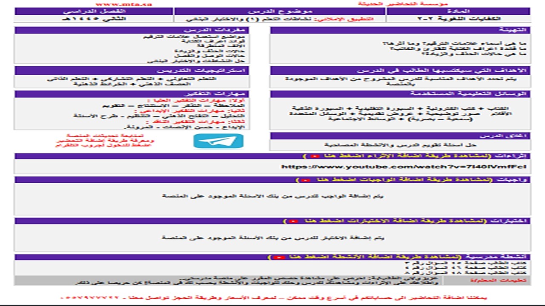
Task: Click YouTube icon in الإثراءات header
Action: pos(315,156)
